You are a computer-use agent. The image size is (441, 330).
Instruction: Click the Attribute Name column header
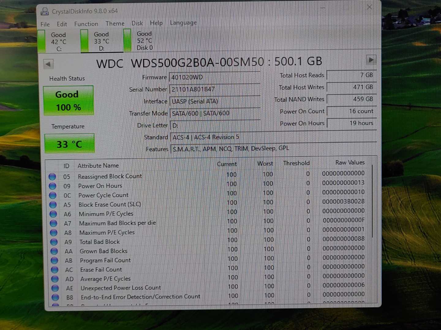coord(98,166)
